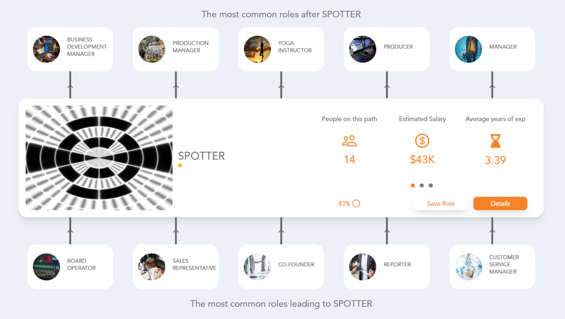Select the first orange carousel dot
Screen dimensions: 565x319
pos(412,185)
